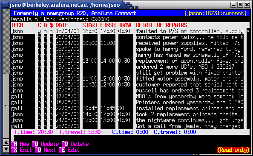Image resolution: width=253 pixels, height=156 pixels.
Task: Click the scrollbar down arrow button
Action: pyautogui.click(x=6, y=149)
